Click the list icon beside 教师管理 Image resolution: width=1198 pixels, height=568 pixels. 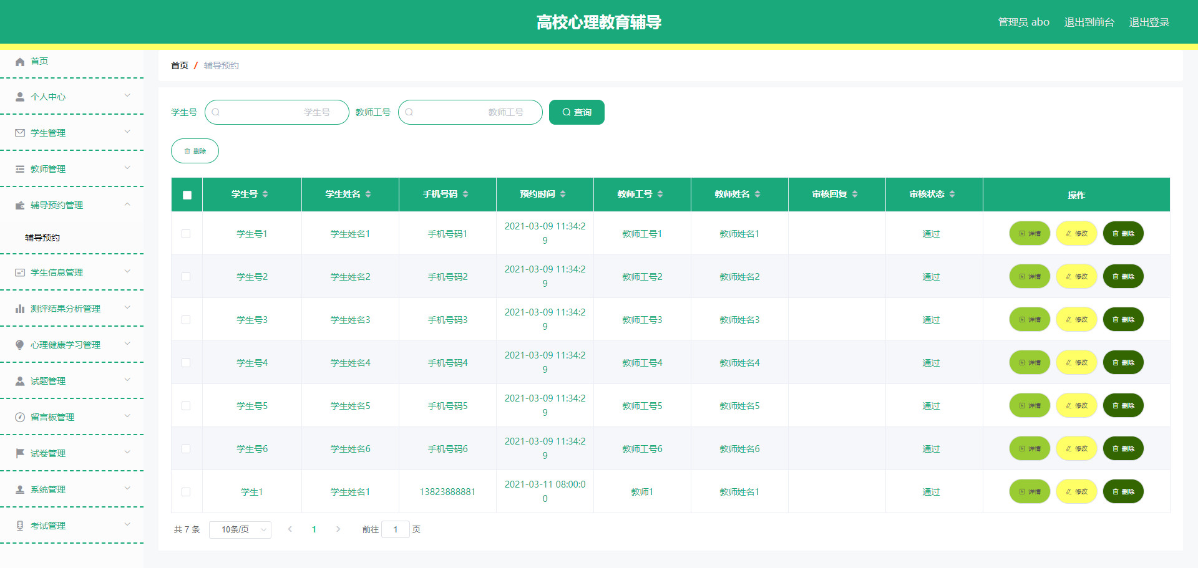pos(20,169)
